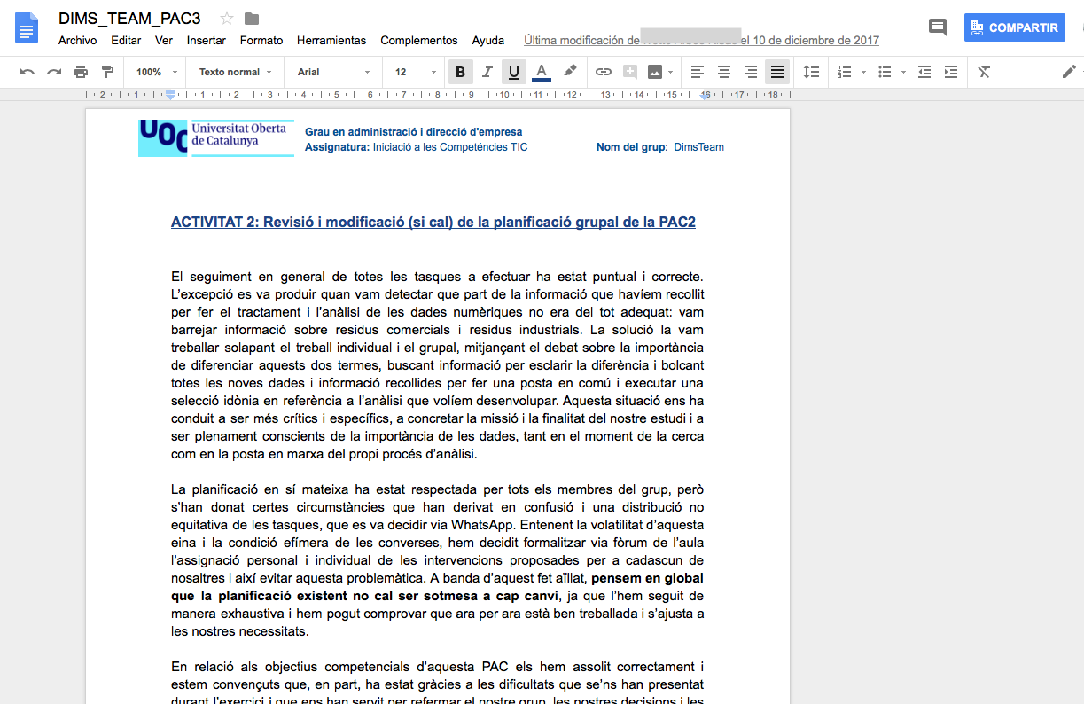Click the 'Assignatura:' label in the header
Image resolution: width=1084 pixels, height=704 pixels.
pos(338,147)
